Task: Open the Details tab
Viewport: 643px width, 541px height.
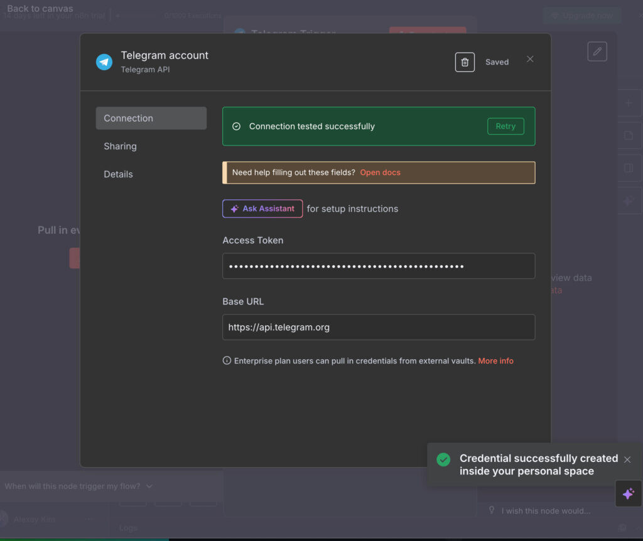Action: pyautogui.click(x=118, y=174)
